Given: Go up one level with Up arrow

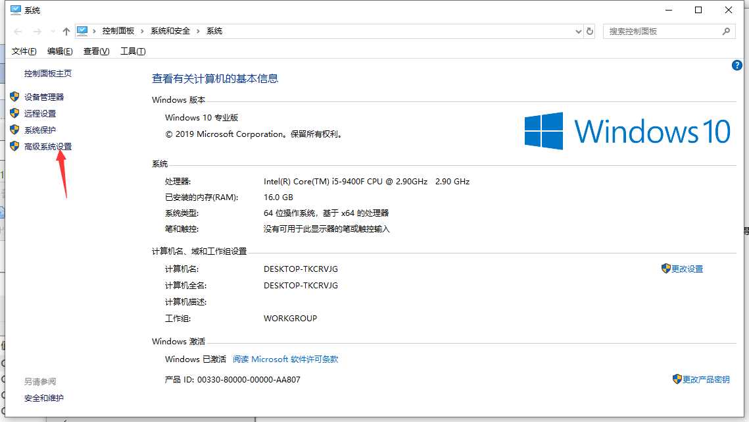Looking at the screenshot, I should (x=66, y=31).
